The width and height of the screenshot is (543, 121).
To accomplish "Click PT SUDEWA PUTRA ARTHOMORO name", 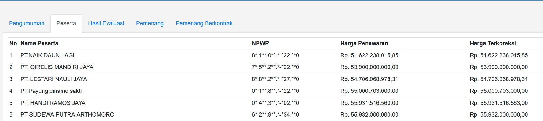I will tap(67, 115).
